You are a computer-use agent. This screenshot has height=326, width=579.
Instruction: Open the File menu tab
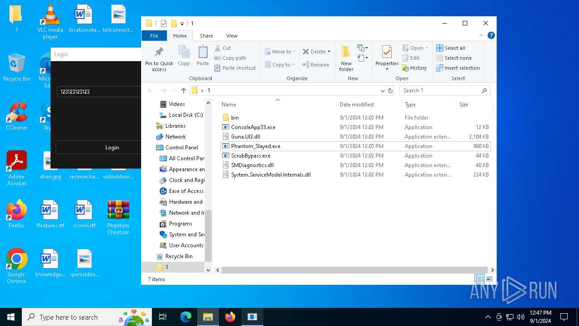pos(154,36)
